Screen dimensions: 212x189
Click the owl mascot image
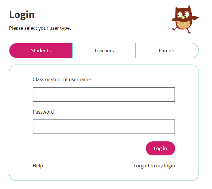click(184, 19)
